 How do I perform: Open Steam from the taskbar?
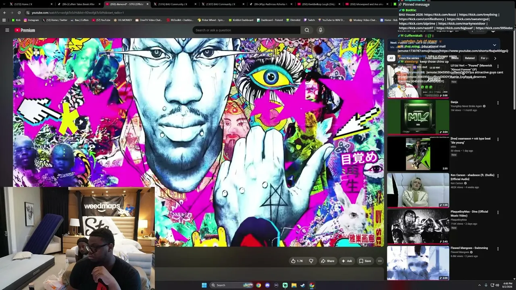[x=303, y=285]
